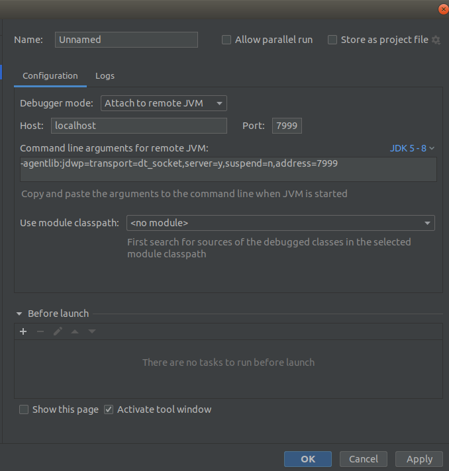Viewport: 449px width, 471px height.
Task: Tick Store as project file checkbox
Action: pos(332,40)
